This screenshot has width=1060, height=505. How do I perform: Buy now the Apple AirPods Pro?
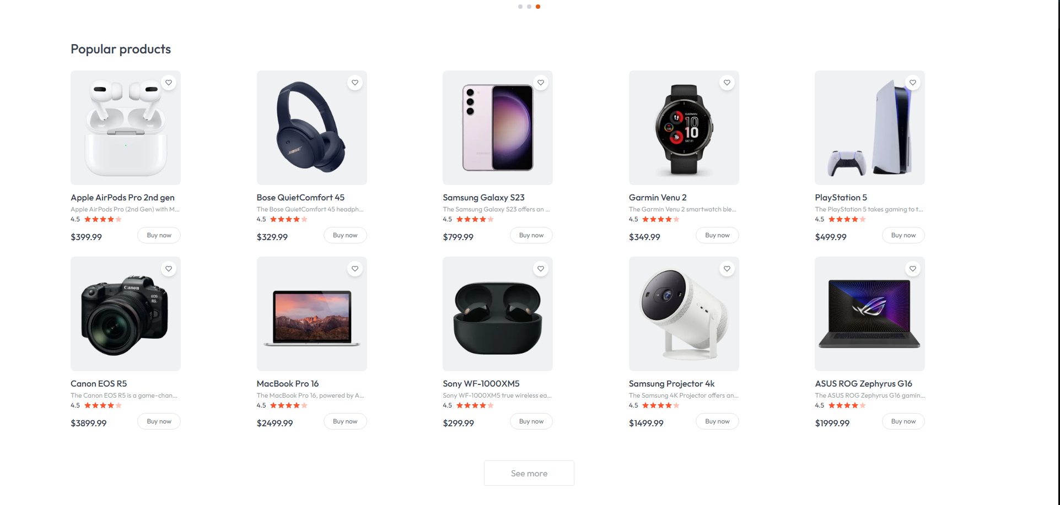pos(159,235)
